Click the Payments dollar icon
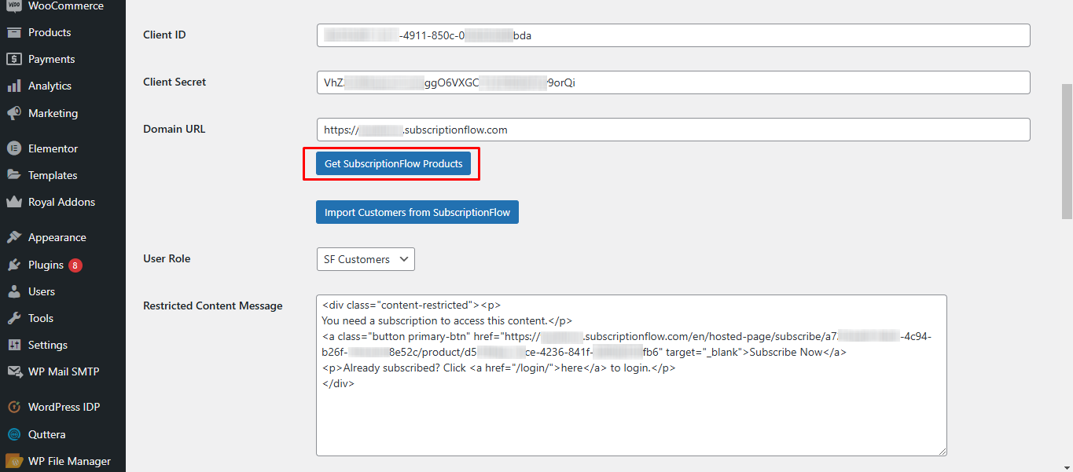Viewport: 1073px width, 472px height. (13, 59)
